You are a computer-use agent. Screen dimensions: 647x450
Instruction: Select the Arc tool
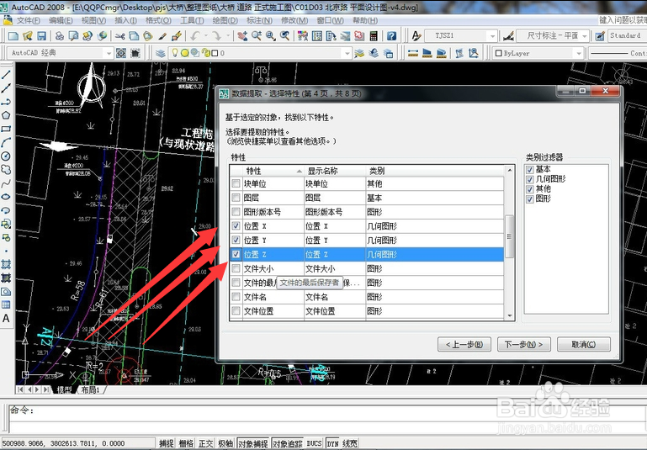(x=6, y=142)
